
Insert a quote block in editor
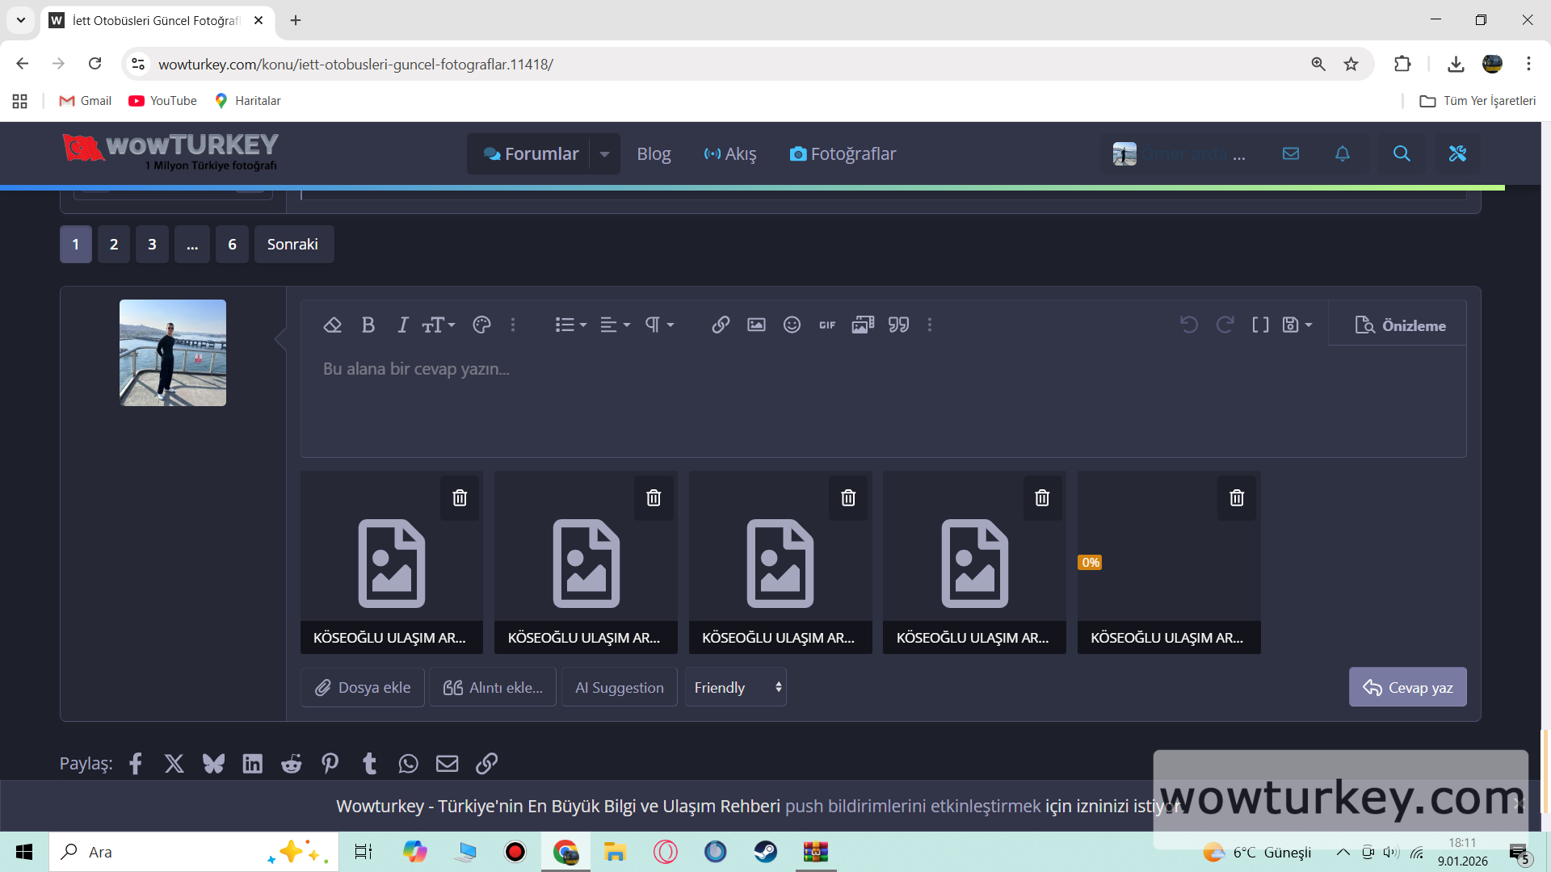(898, 325)
